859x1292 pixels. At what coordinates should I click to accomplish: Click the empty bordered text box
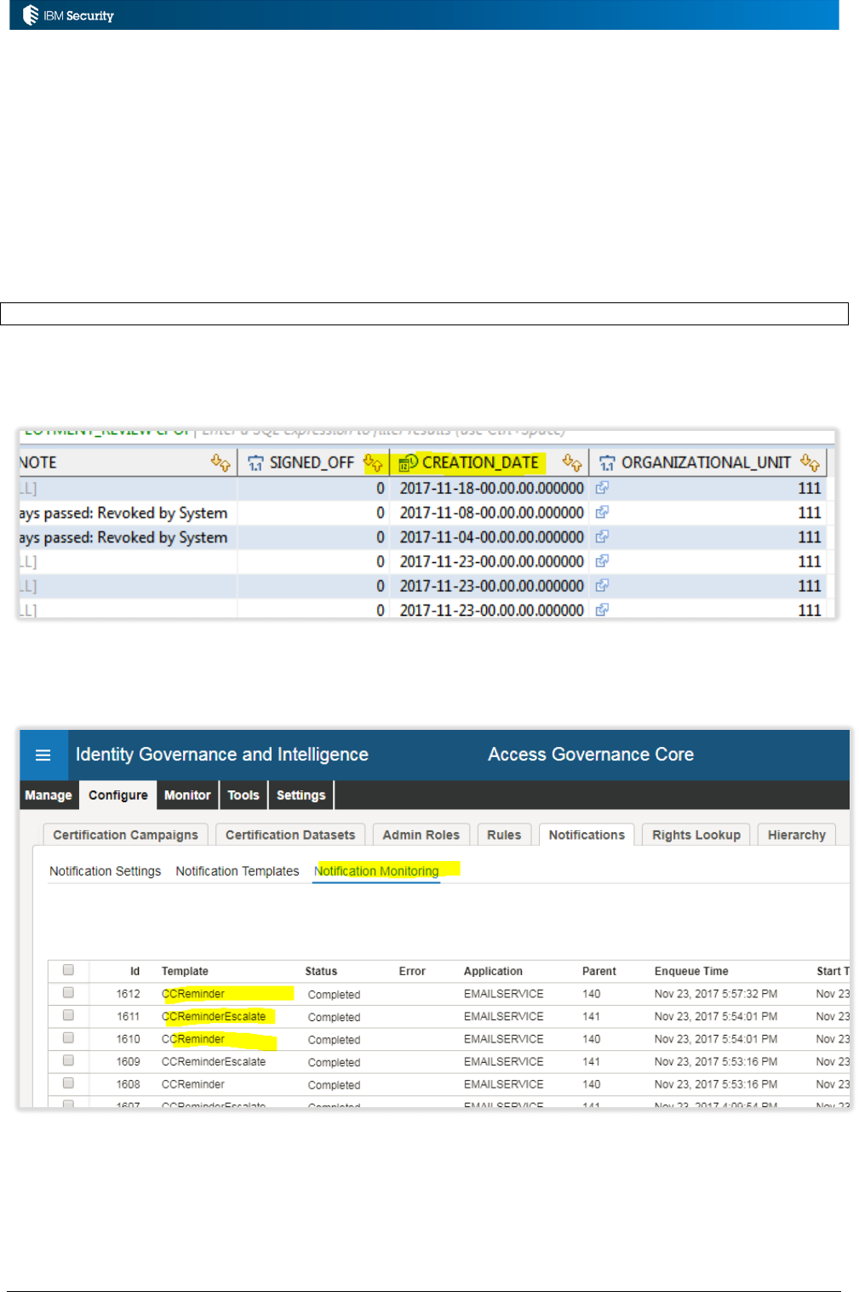coord(424,313)
